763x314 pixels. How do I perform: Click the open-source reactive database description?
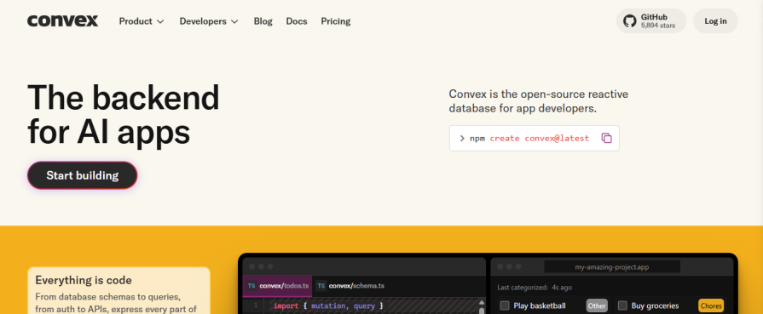(538, 101)
